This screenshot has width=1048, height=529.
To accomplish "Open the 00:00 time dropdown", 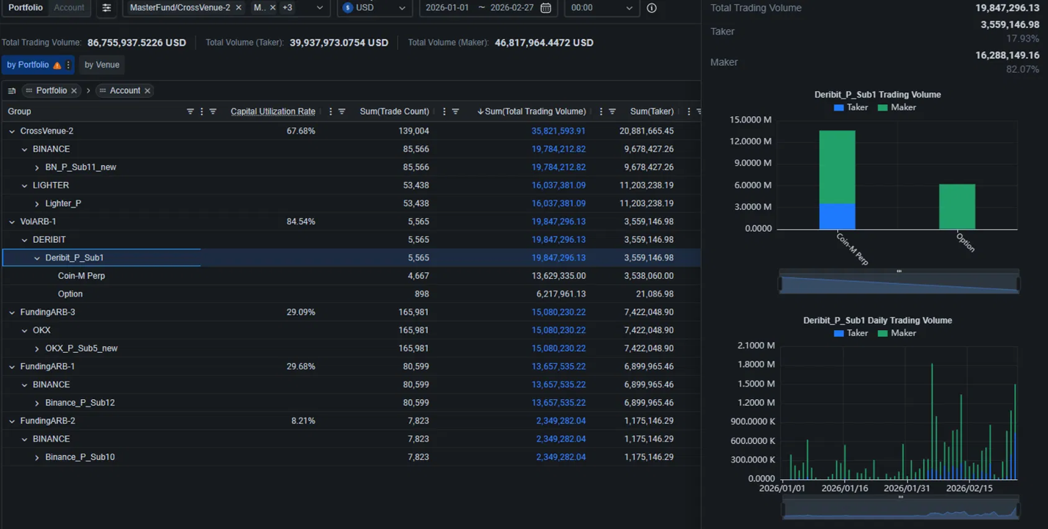I will (601, 7).
